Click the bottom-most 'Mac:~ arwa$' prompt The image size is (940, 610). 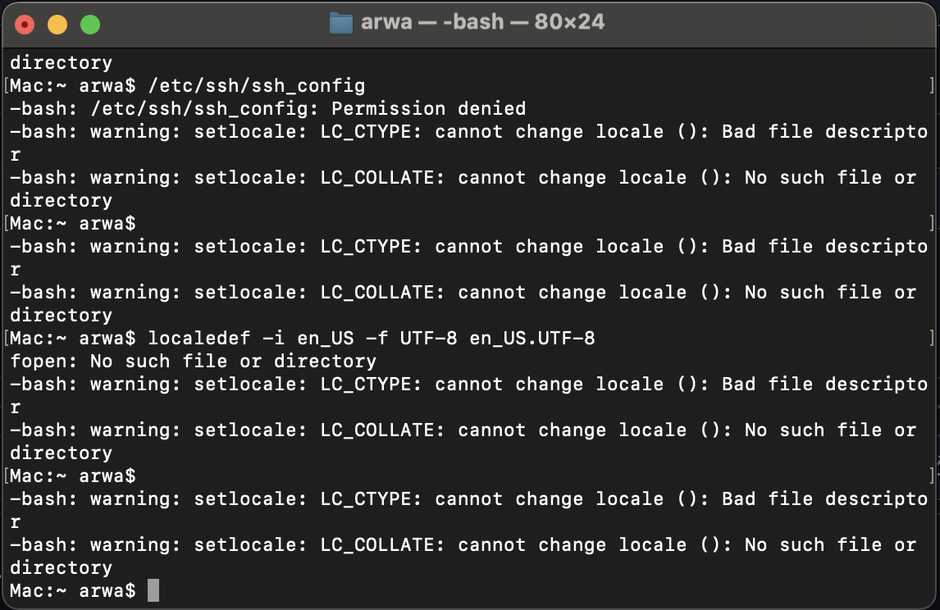coord(72,590)
